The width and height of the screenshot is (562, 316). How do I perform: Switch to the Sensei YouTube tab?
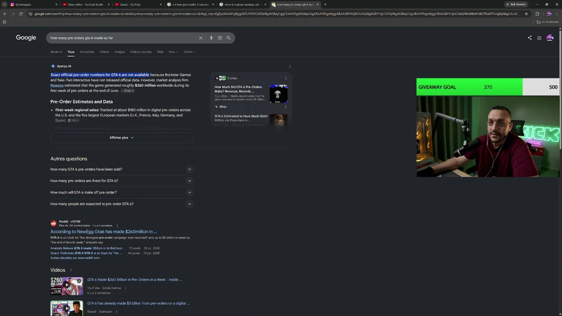[x=138, y=4]
